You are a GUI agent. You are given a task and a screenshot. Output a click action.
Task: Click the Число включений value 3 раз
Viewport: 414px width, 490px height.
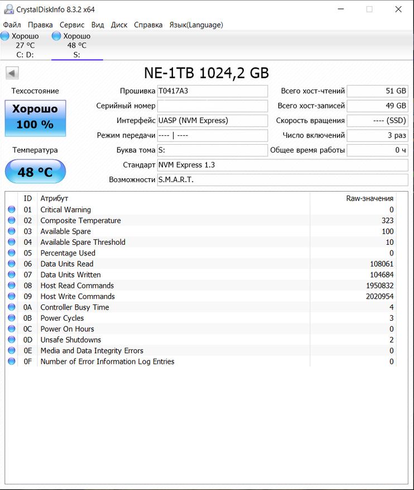click(378, 135)
